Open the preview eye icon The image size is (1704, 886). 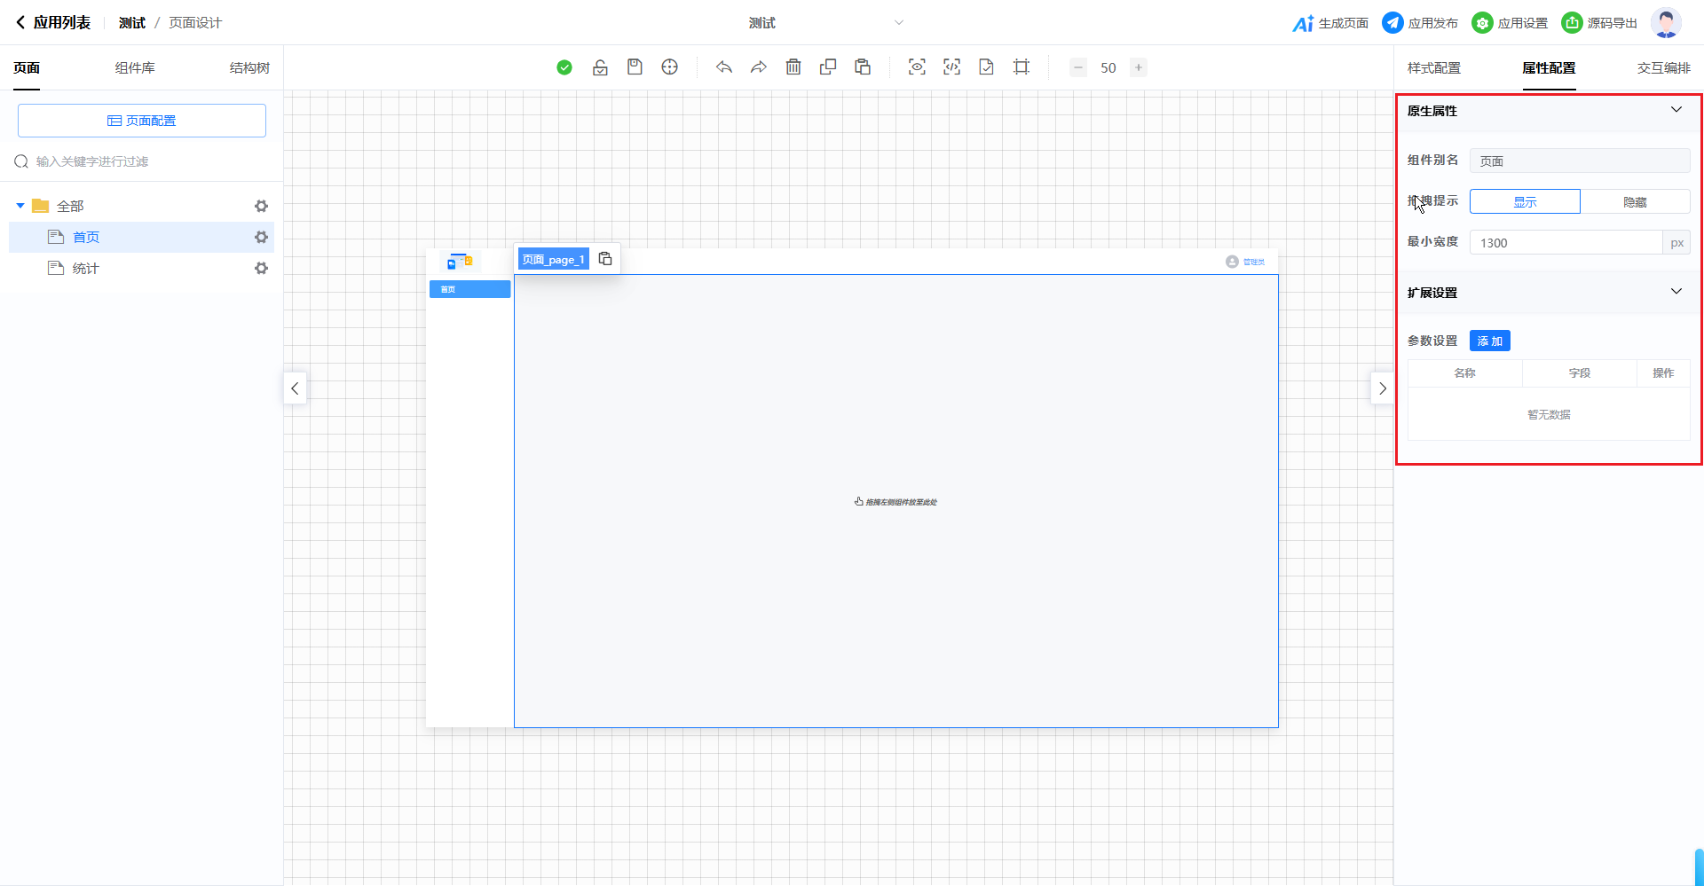pos(917,67)
